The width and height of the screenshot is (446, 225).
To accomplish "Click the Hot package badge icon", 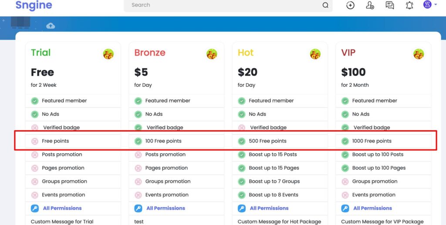I will 315,54.
